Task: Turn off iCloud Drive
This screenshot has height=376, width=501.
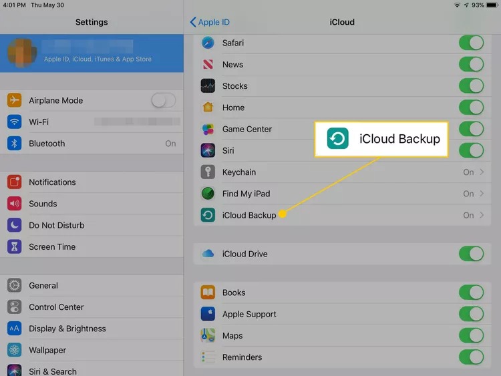Action: 472,254
